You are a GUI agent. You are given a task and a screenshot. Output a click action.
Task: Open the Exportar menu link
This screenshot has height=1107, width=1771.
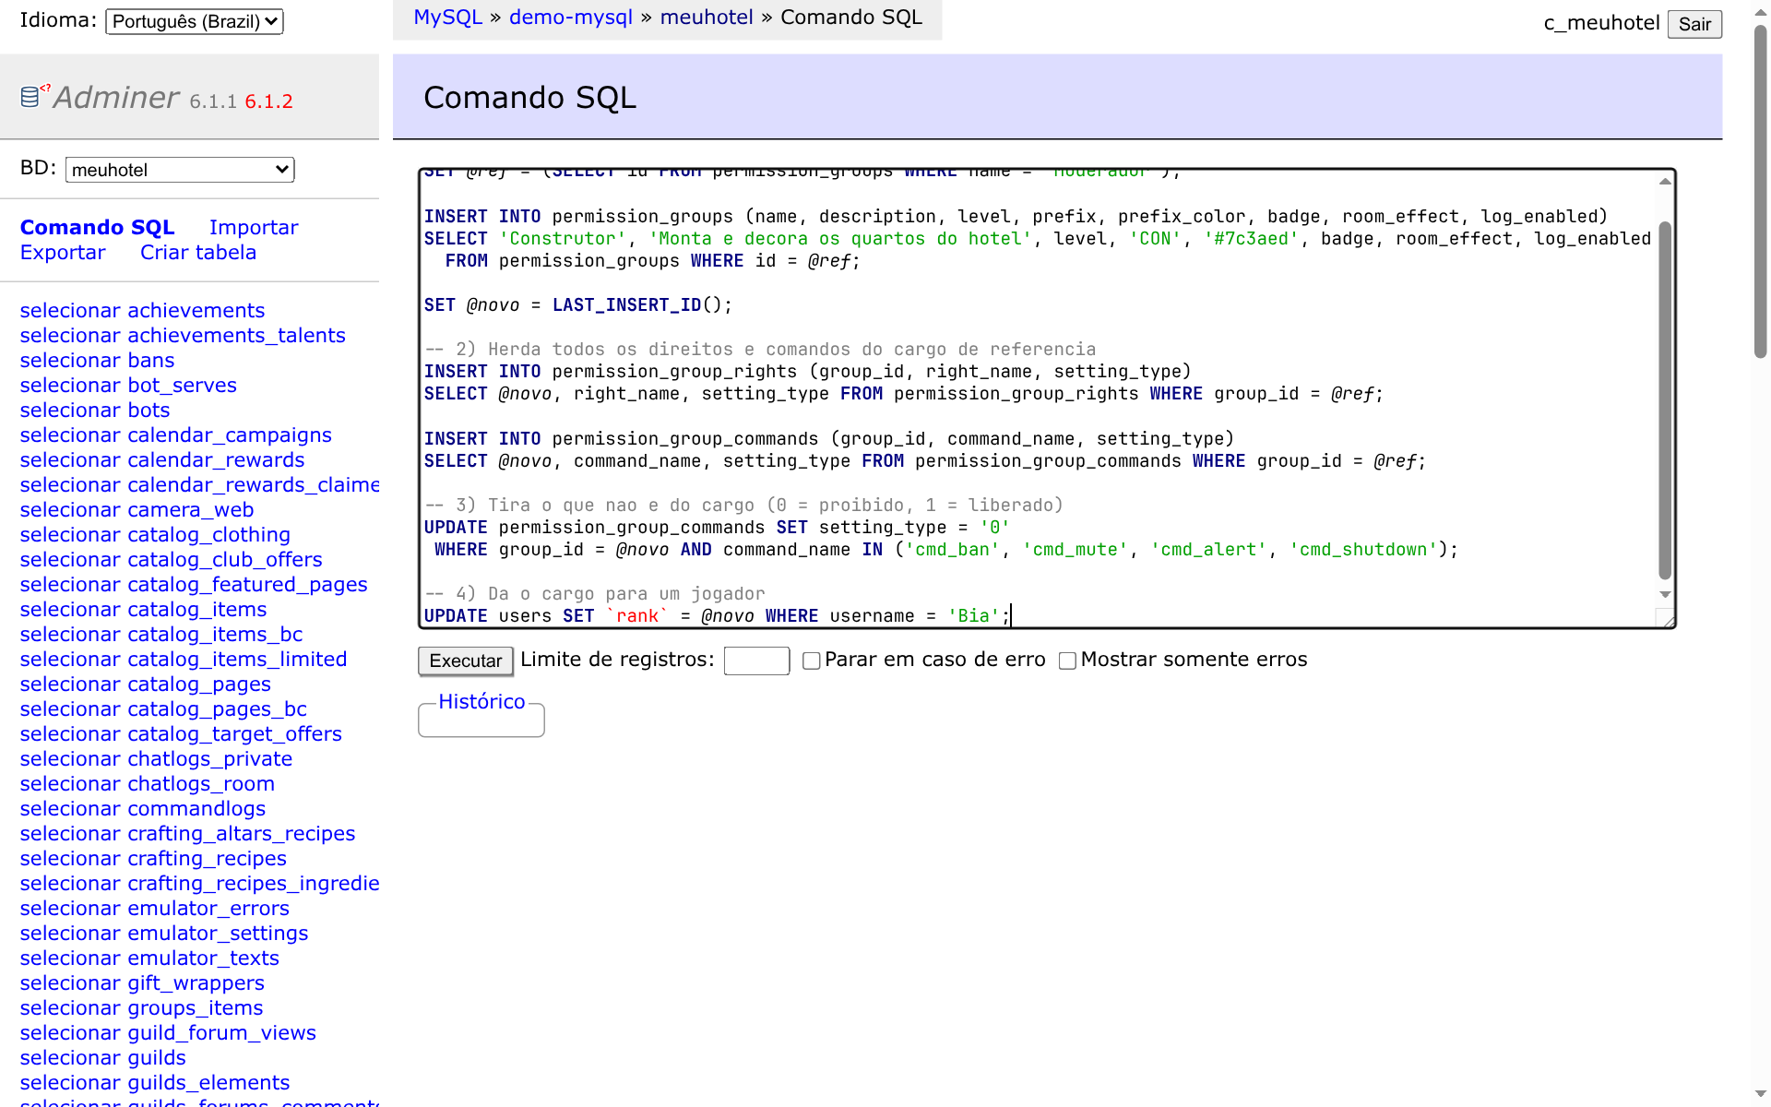63,252
